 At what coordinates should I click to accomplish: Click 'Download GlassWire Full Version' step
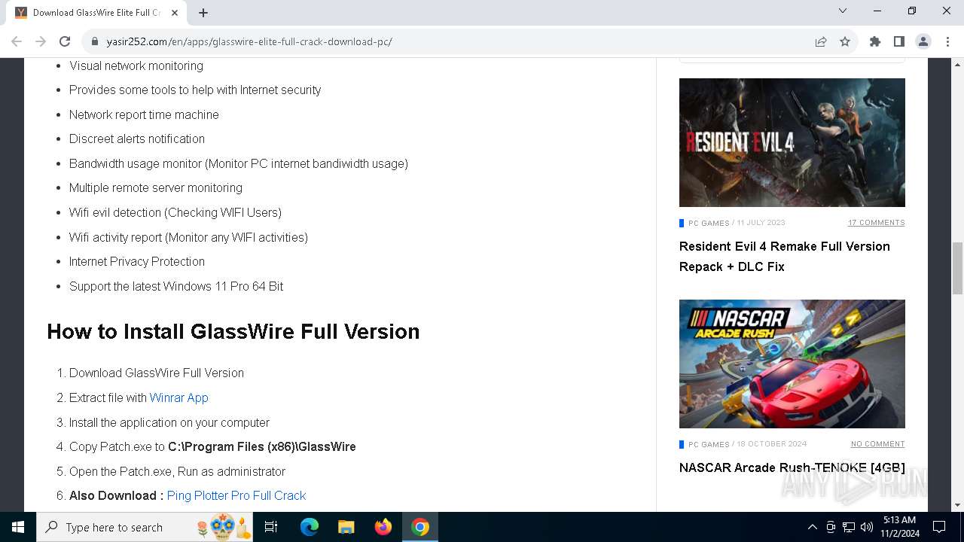157,373
